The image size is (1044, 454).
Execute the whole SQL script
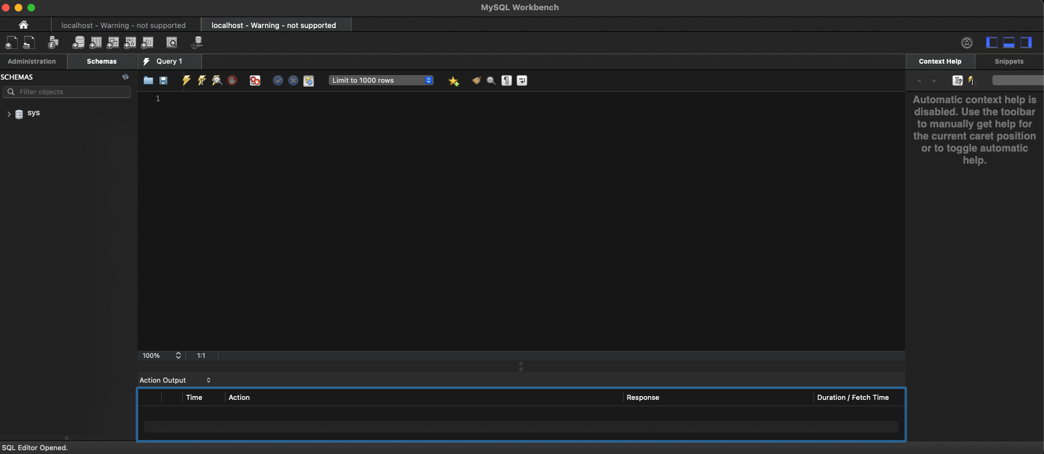pyautogui.click(x=187, y=81)
